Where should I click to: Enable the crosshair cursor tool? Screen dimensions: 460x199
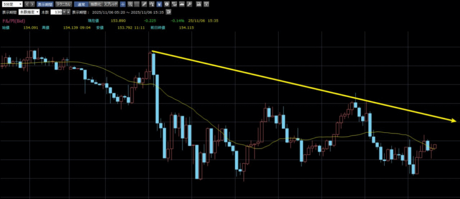pyautogui.click(x=123, y=4)
